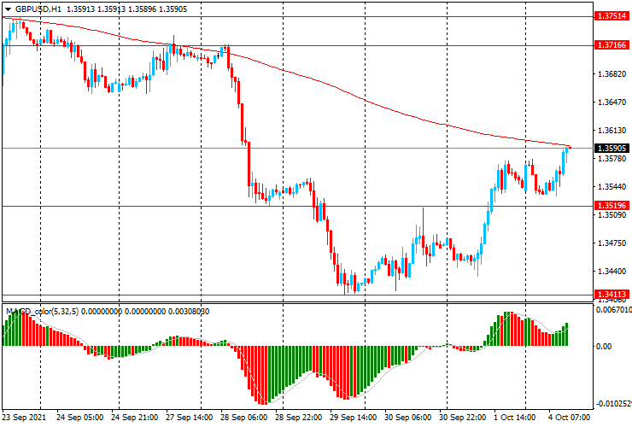Click the 1.36470 price scale value
The height and width of the screenshot is (427, 632).
click(x=612, y=102)
